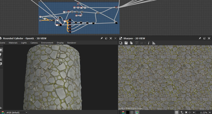212x114 pixels.
Task: Open the histogram in 2D view
Action: pos(154,43)
